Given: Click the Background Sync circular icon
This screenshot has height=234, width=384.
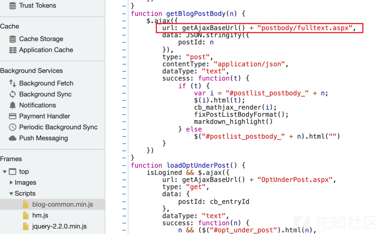Looking at the screenshot, I should 12,94.
